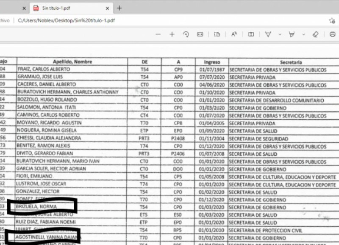
Task: Activate the Add text tool
Action: 251,35
